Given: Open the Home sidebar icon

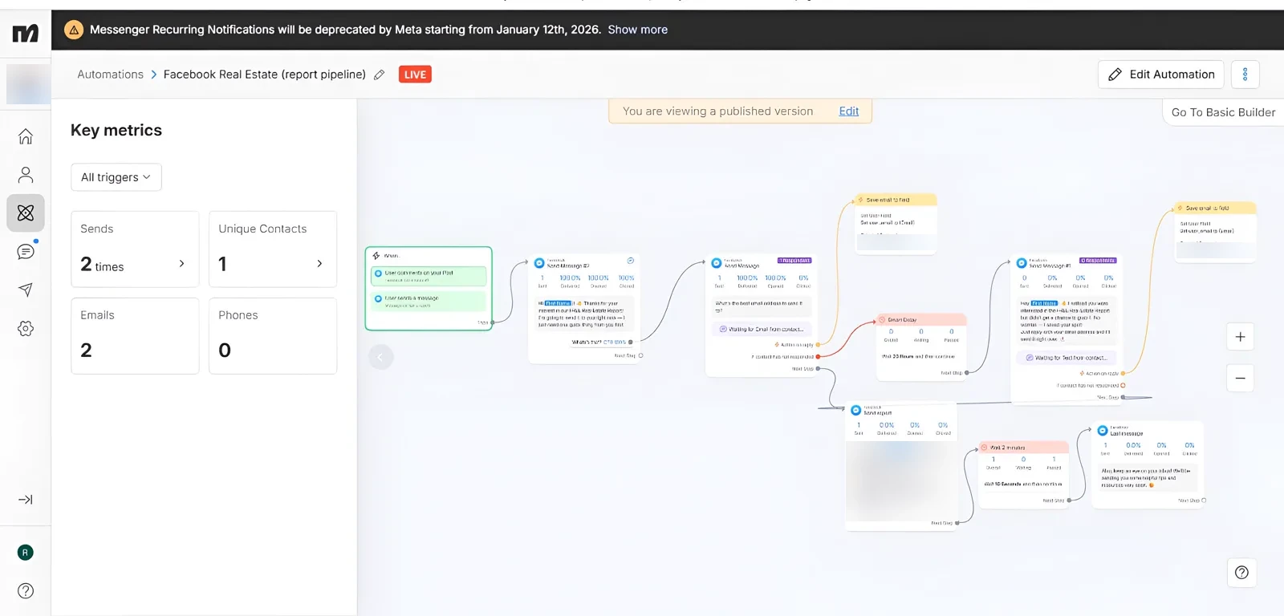Looking at the screenshot, I should (26, 136).
